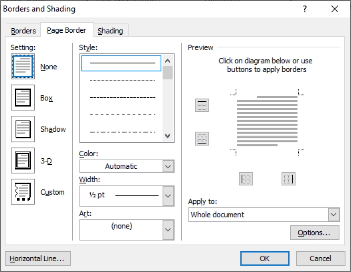
Task: Choose the Custom border setting icon
Action: click(23, 192)
